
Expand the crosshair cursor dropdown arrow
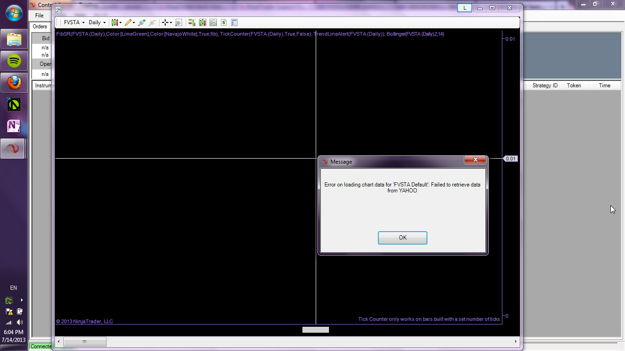tap(171, 22)
